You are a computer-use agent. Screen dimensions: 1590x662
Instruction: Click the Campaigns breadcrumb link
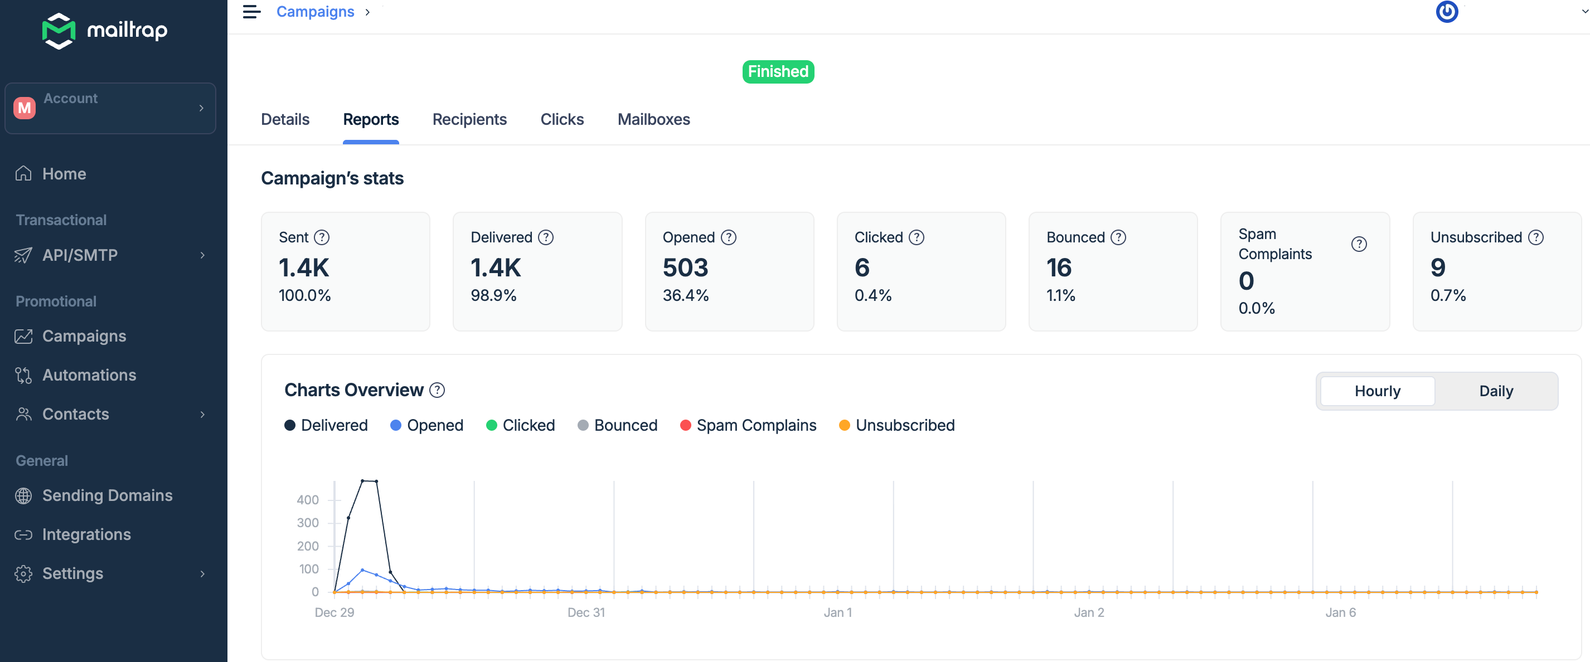pos(315,12)
